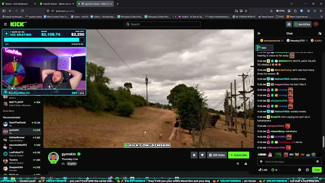Open chat settings gear icon
The height and width of the screenshot is (183, 325).
pyautogui.click(x=300, y=170)
